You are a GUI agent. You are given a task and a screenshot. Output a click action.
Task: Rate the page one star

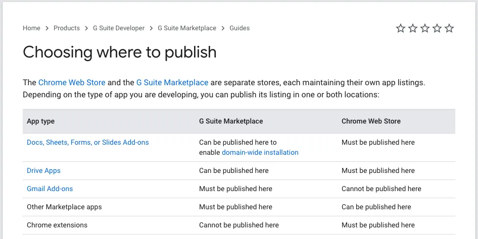(401, 28)
